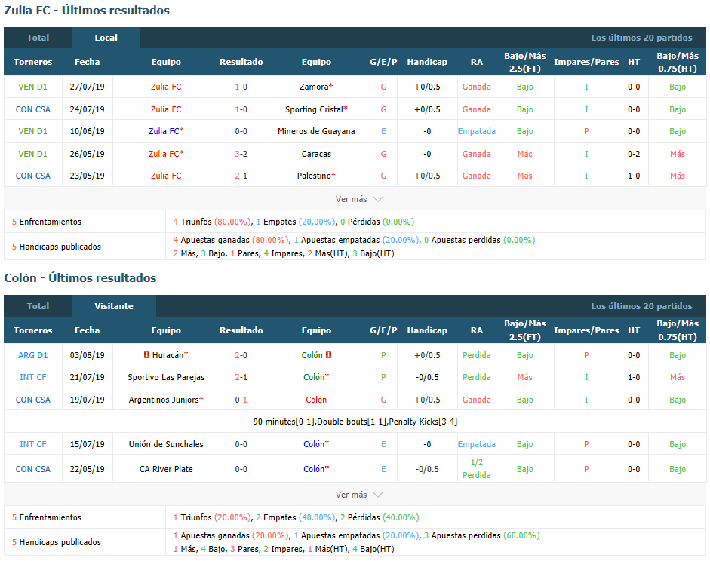The width and height of the screenshot is (710, 561).
Task: Open Caracas team link
Action: (316, 154)
